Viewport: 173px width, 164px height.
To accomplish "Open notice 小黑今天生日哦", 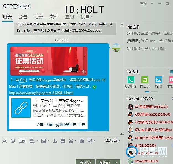I will coord(146,49).
